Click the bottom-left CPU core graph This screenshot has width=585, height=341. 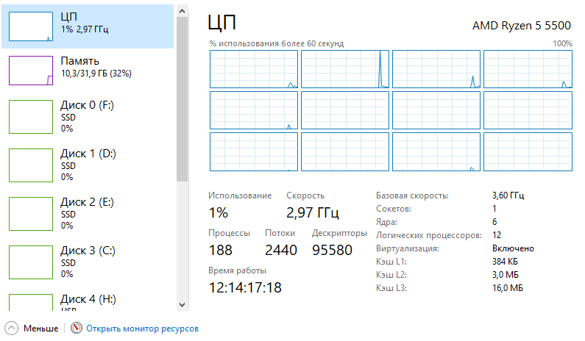(253, 152)
